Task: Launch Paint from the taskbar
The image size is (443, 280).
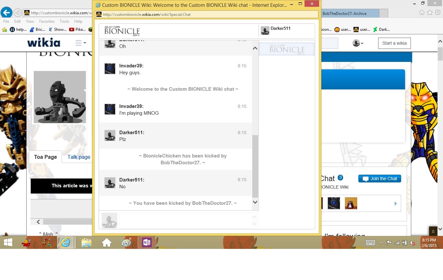Action: (x=126, y=242)
